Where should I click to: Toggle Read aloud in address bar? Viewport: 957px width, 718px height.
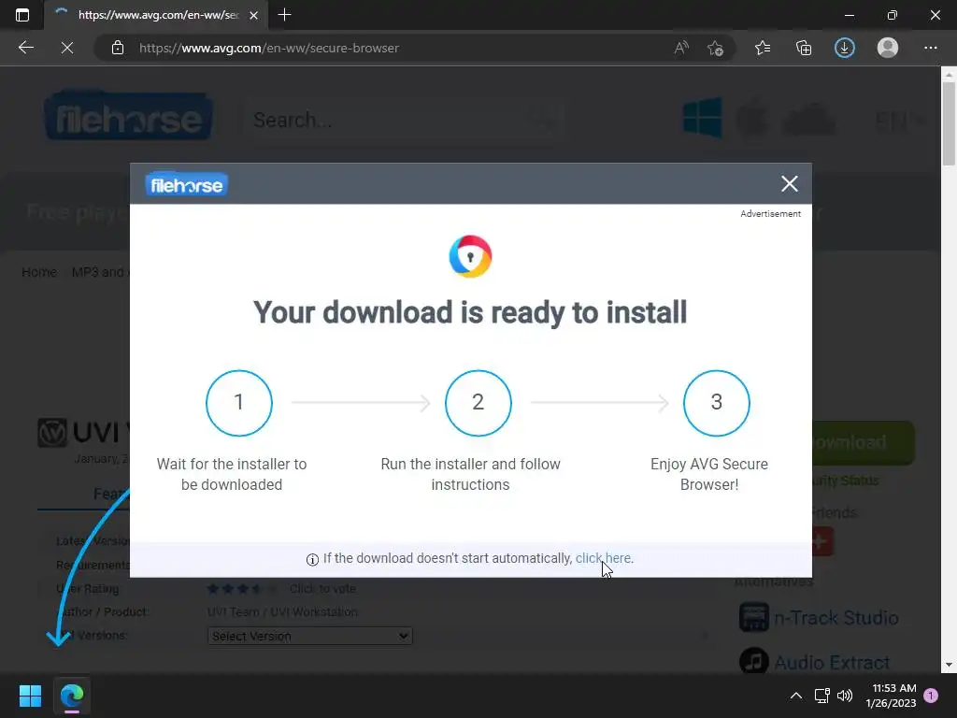pyautogui.click(x=681, y=48)
